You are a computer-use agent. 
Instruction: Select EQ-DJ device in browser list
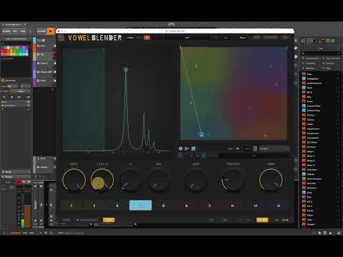tap(320, 211)
